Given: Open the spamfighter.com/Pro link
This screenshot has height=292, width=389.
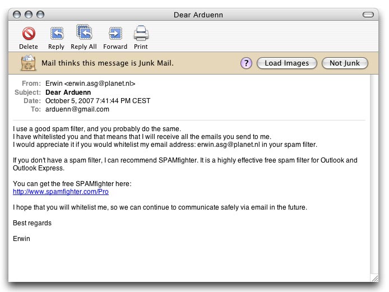Looking at the screenshot, I should [x=61, y=192].
